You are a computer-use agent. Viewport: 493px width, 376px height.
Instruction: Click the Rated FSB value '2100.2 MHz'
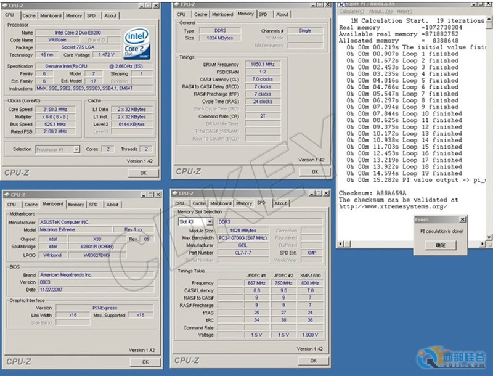pyautogui.click(x=55, y=131)
